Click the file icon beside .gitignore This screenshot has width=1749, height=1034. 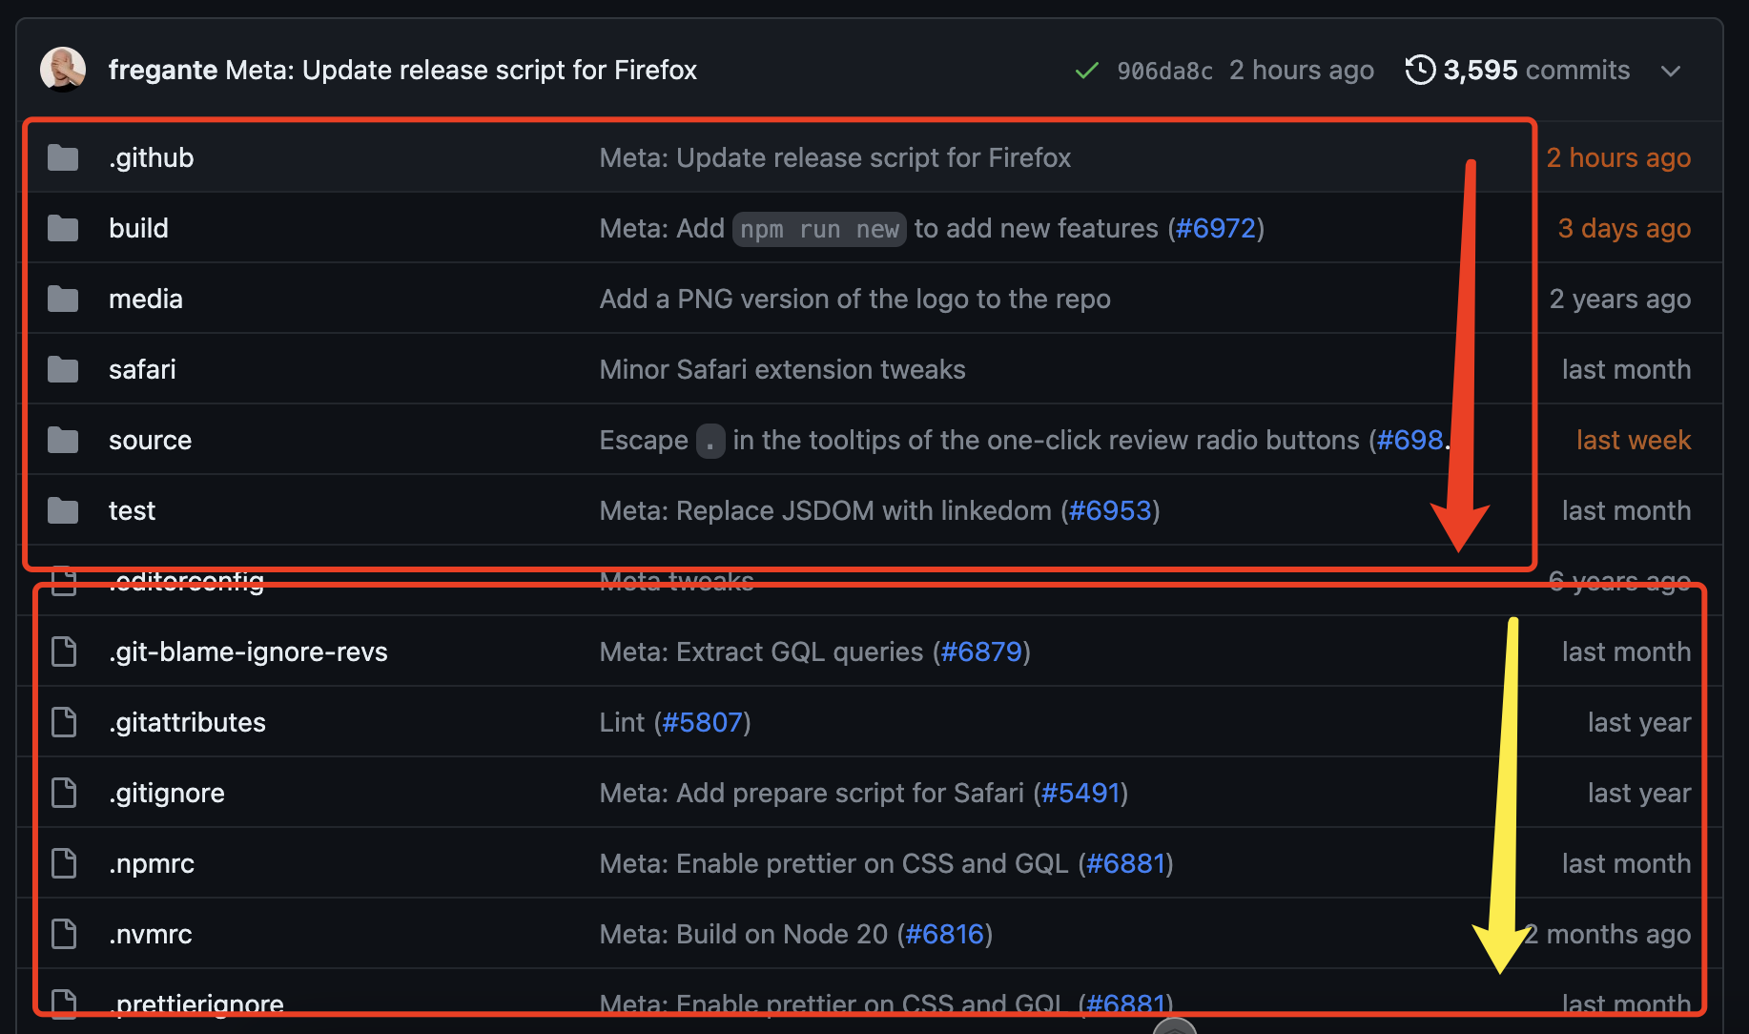(64, 793)
